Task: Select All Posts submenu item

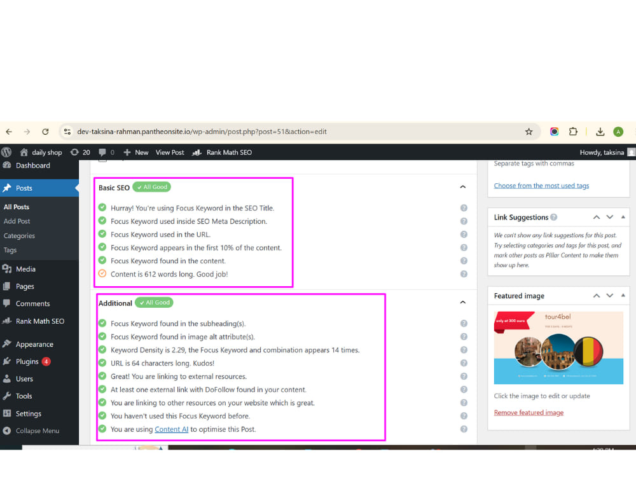Action: tap(17, 207)
